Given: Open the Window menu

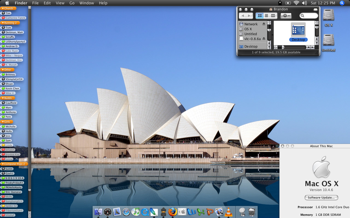Looking at the screenshot, I should pyautogui.click(x=86, y=3).
